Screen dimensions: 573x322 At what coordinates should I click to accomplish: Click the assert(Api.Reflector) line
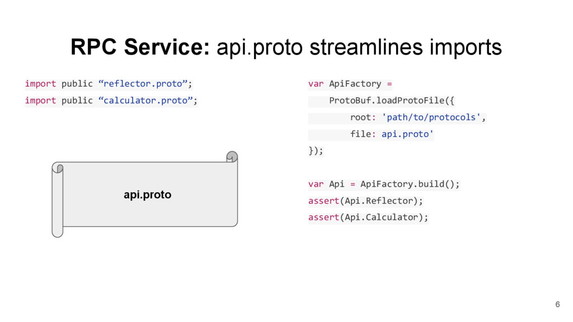(365, 201)
